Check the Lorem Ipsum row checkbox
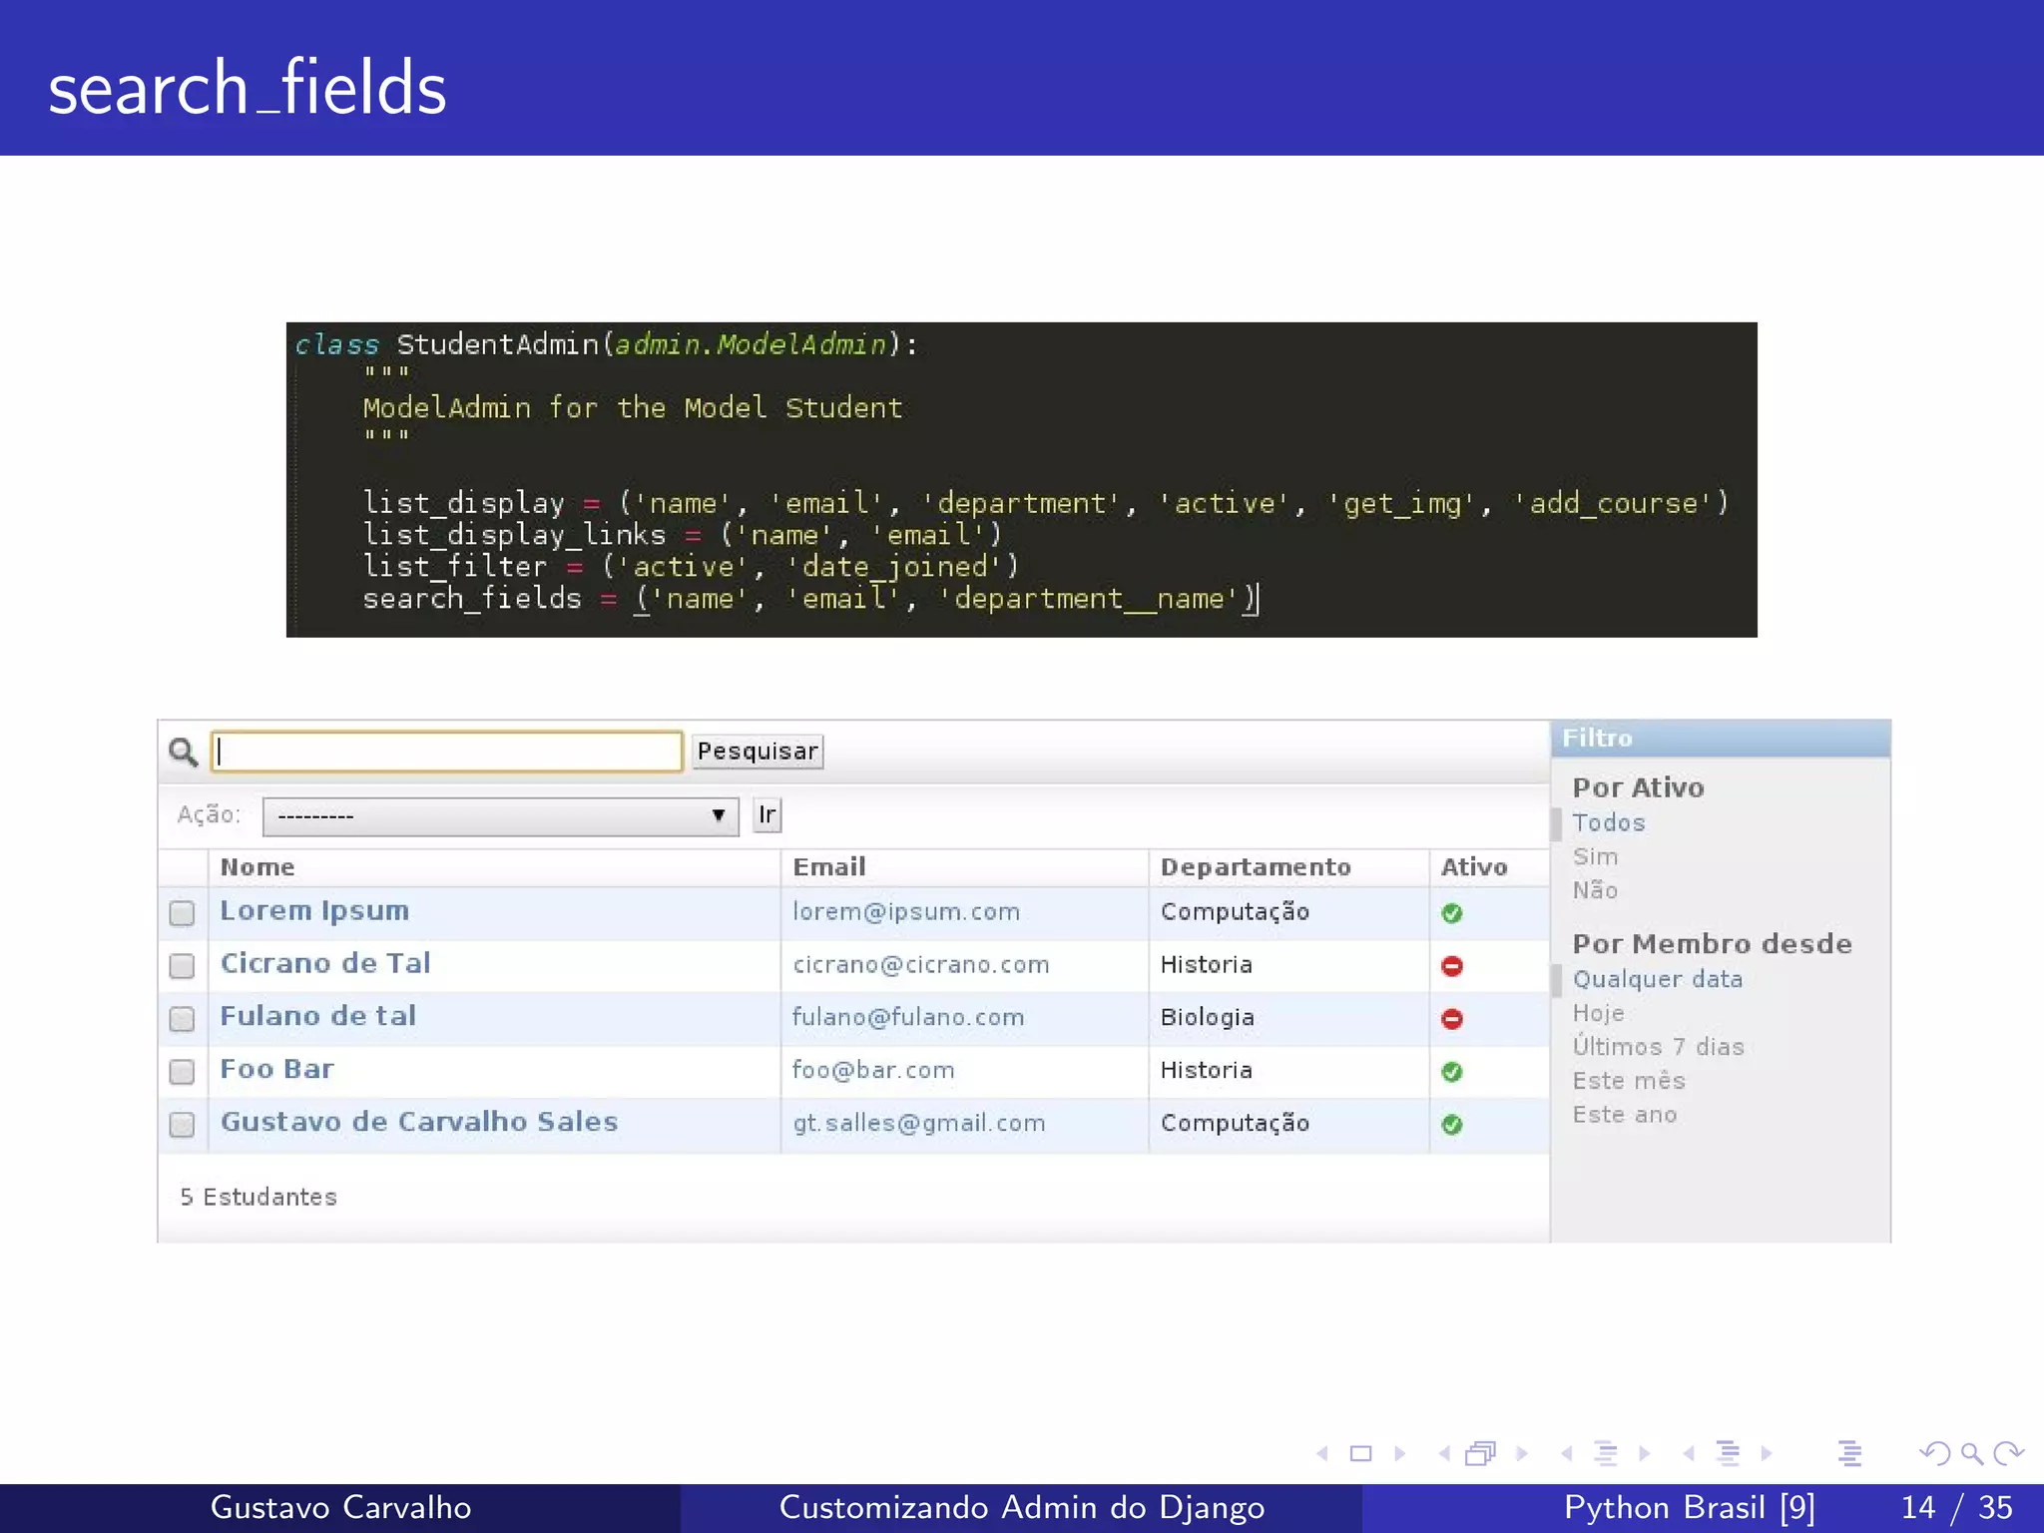Image resolution: width=2044 pixels, height=1533 pixels. tap(182, 913)
